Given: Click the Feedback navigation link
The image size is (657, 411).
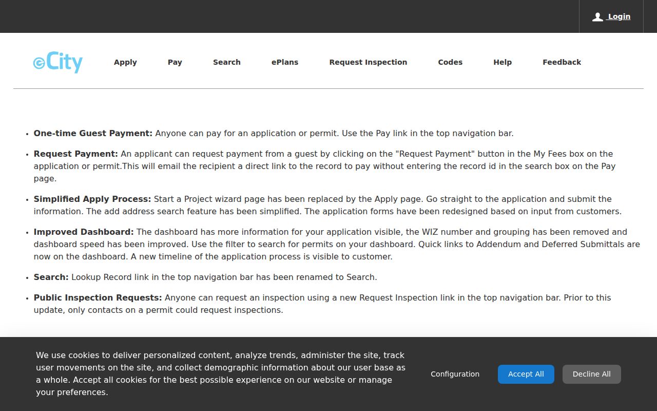Looking at the screenshot, I should 562,62.
